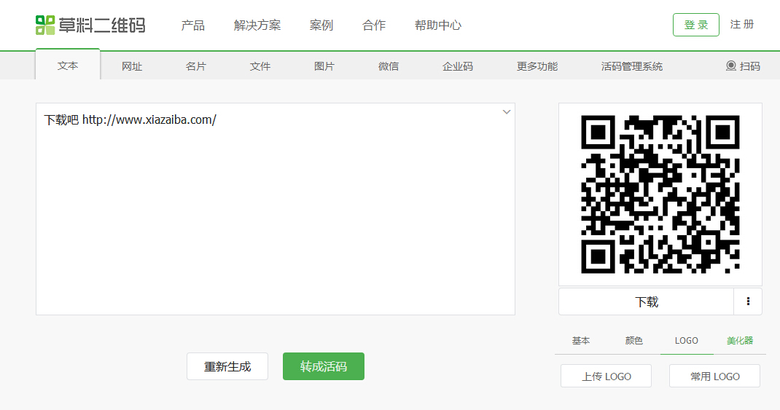Click the 登录 button
Image resolution: width=780 pixels, height=410 pixels.
[696, 25]
